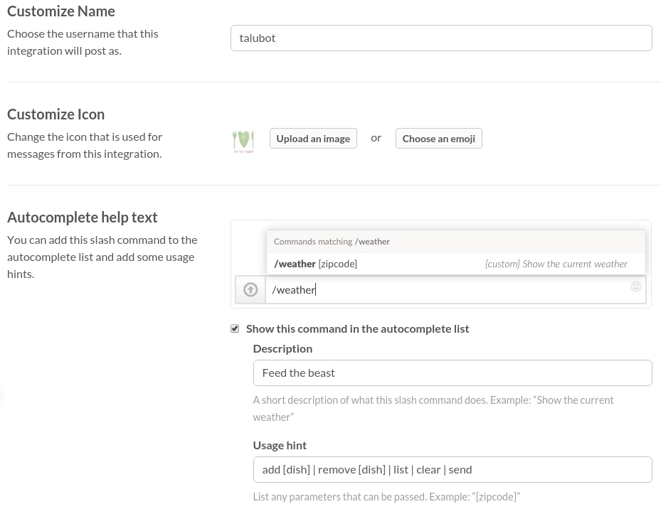Image resolution: width=661 pixels, height=514 pixels.
Task: Click the 'Show this command in the autocomplete list' label
Action: (357, 328)
